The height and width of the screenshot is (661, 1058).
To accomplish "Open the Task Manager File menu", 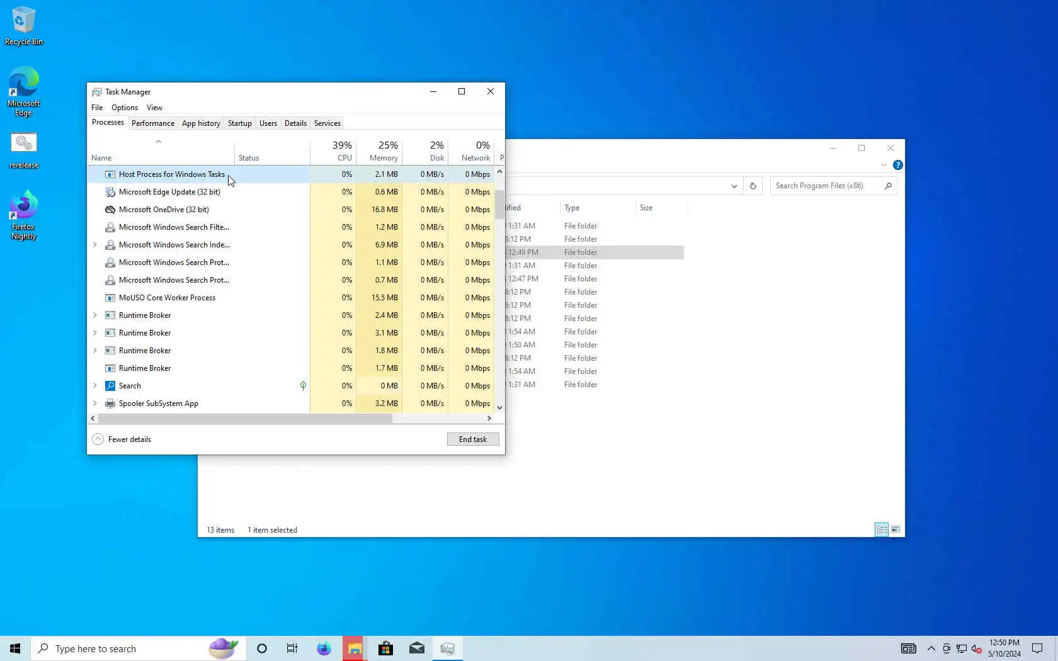I will [x=97, y=108].
